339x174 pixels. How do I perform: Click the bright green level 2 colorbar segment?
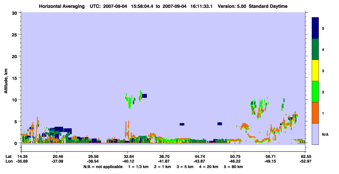pos(315,92)
